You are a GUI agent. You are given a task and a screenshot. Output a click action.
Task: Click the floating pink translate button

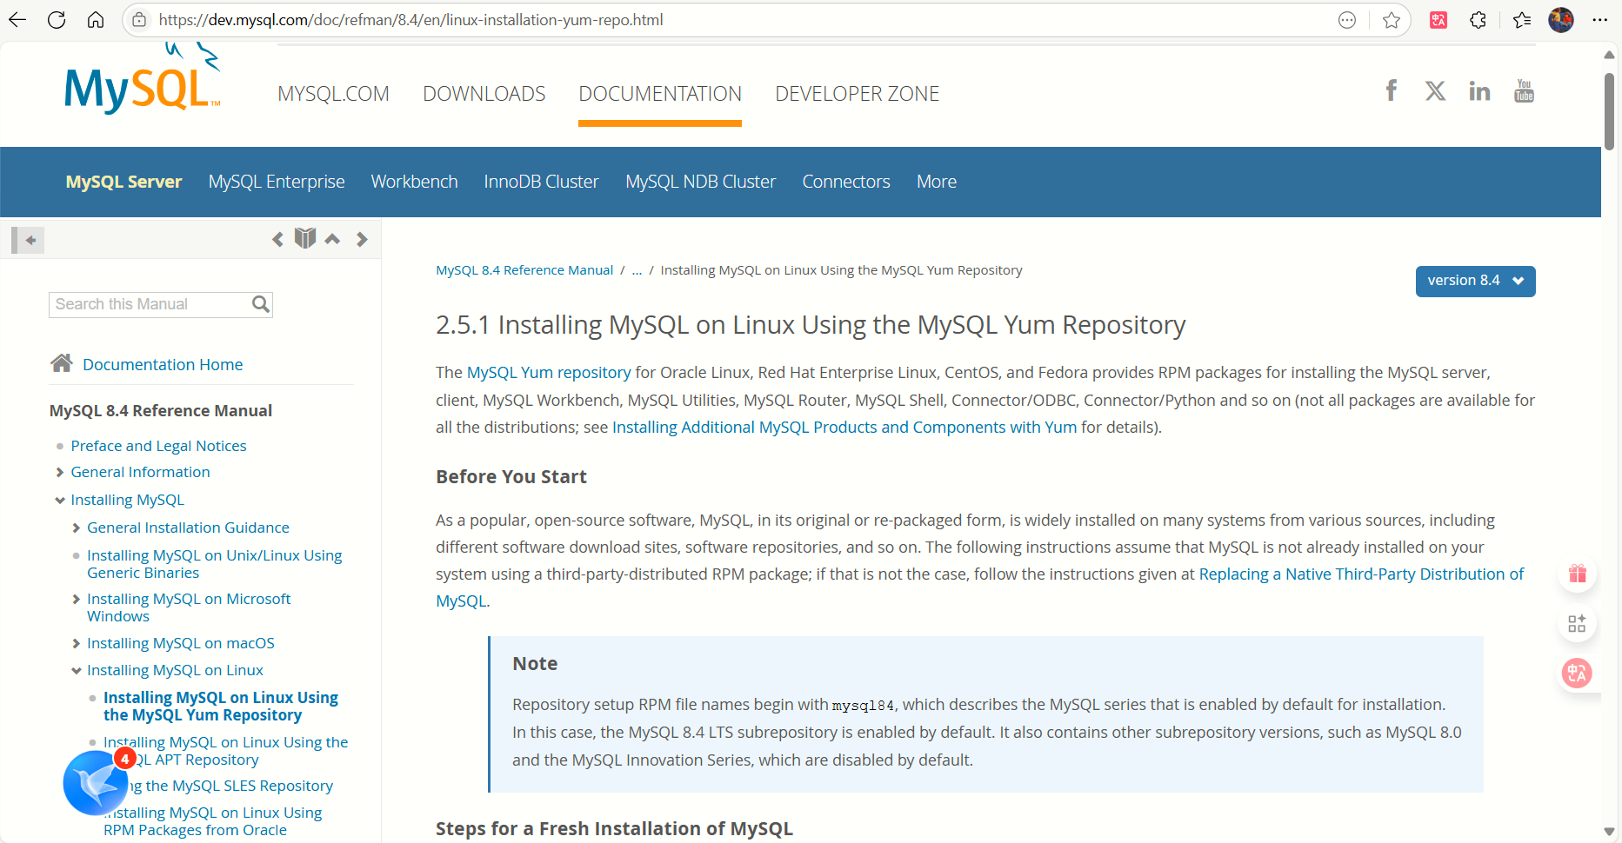click(1578, 673)
